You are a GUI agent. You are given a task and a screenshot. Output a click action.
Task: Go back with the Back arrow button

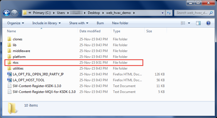pyautogui.click(x=6, y=13)
